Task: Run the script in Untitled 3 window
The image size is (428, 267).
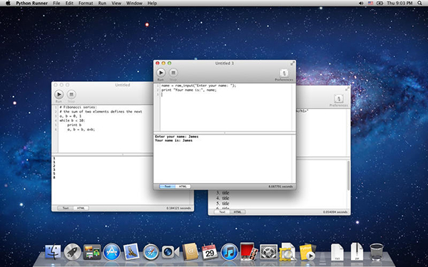Action: pos(160,73)
